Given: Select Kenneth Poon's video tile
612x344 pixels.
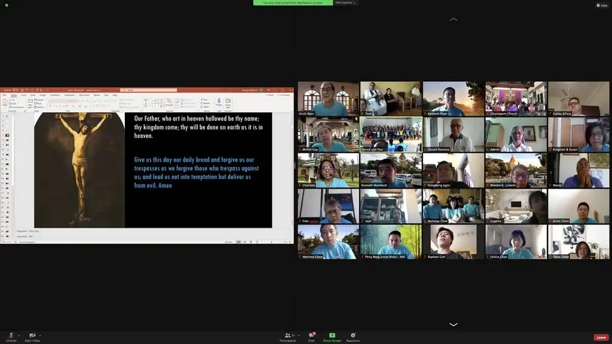Looking at the screenshot, I should (x=454, y=99).
